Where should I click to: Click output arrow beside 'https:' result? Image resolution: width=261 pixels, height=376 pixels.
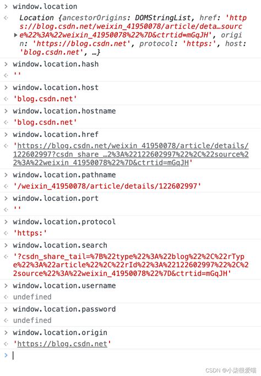pos(6,233)
